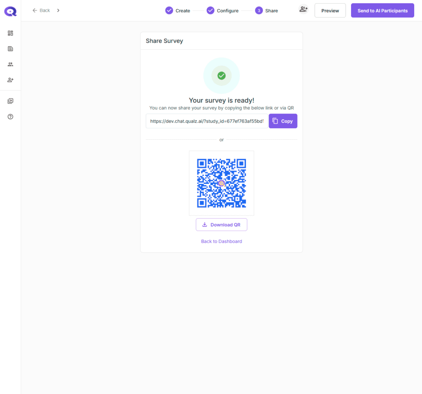Jump to the Create step
The height and width of the screenshot is (394, 422).
point(178,11)
